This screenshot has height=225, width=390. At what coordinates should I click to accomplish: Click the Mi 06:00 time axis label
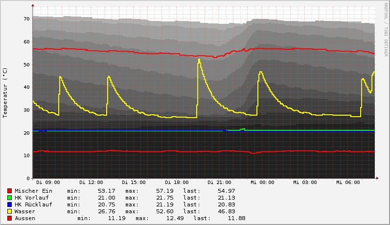[348, 183]
